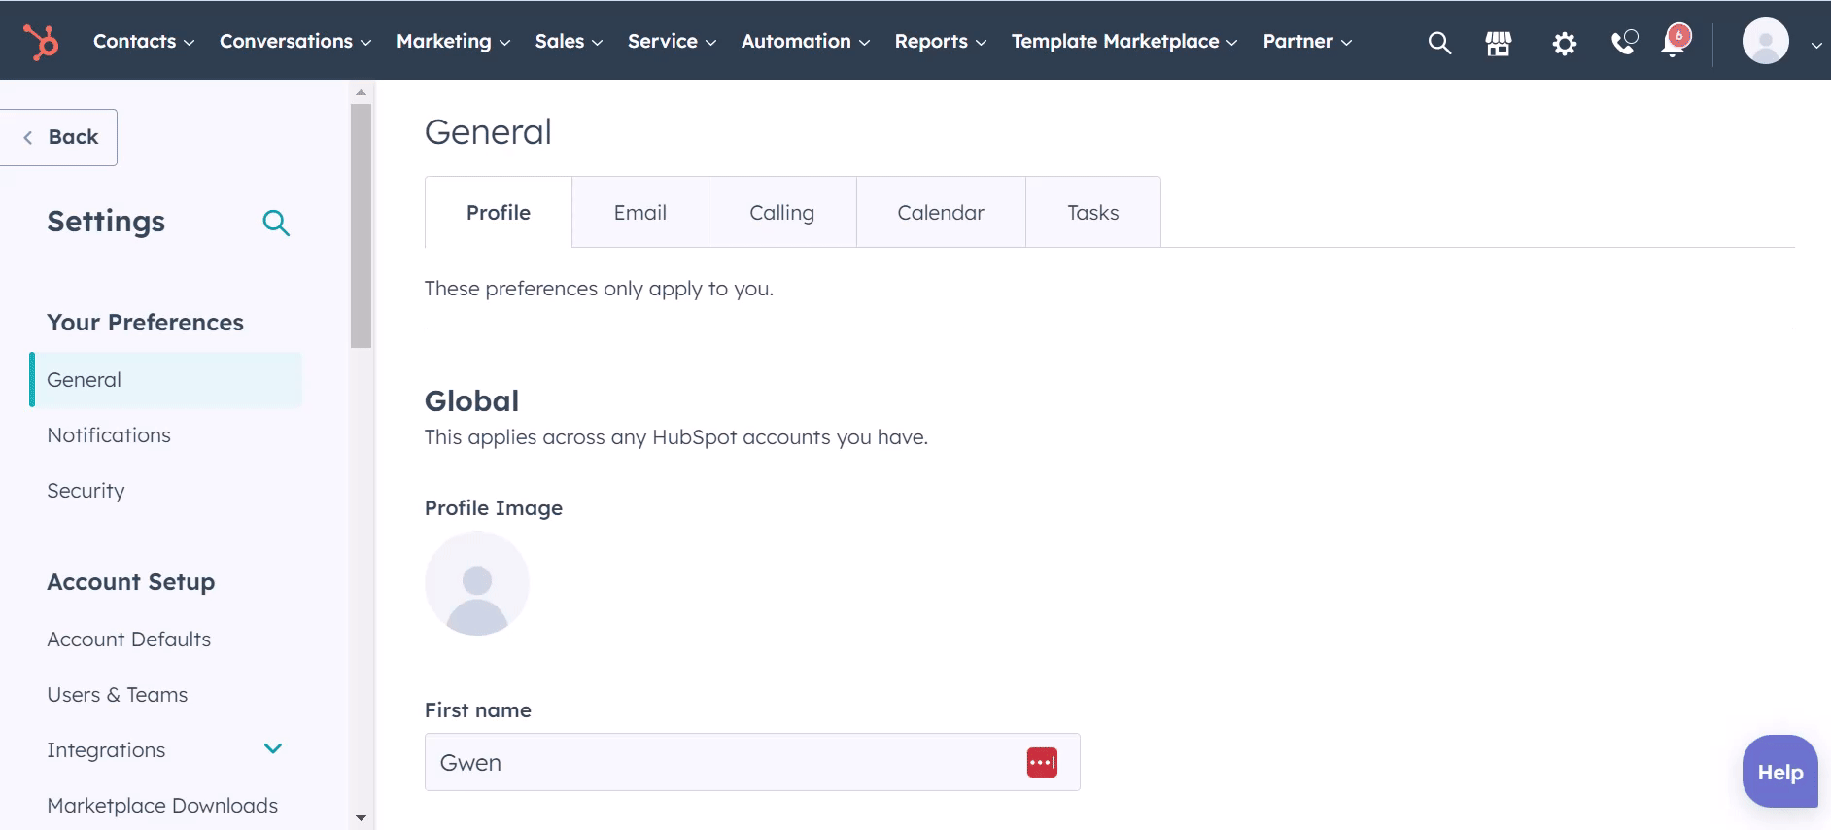The image size is (1831, 830).
Task: Open Notifications settings
Action: (x=109, y=435)
